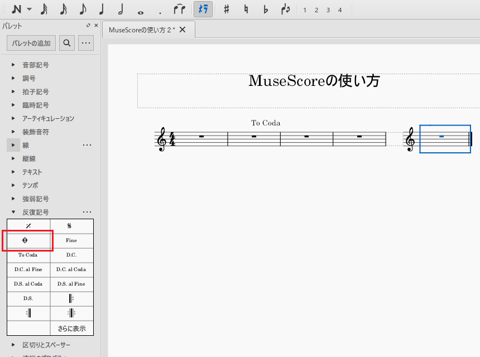Select the eighth note duration
Image resolution: width=480 pixels, height=357 pixels.
(x=83, y=9)
